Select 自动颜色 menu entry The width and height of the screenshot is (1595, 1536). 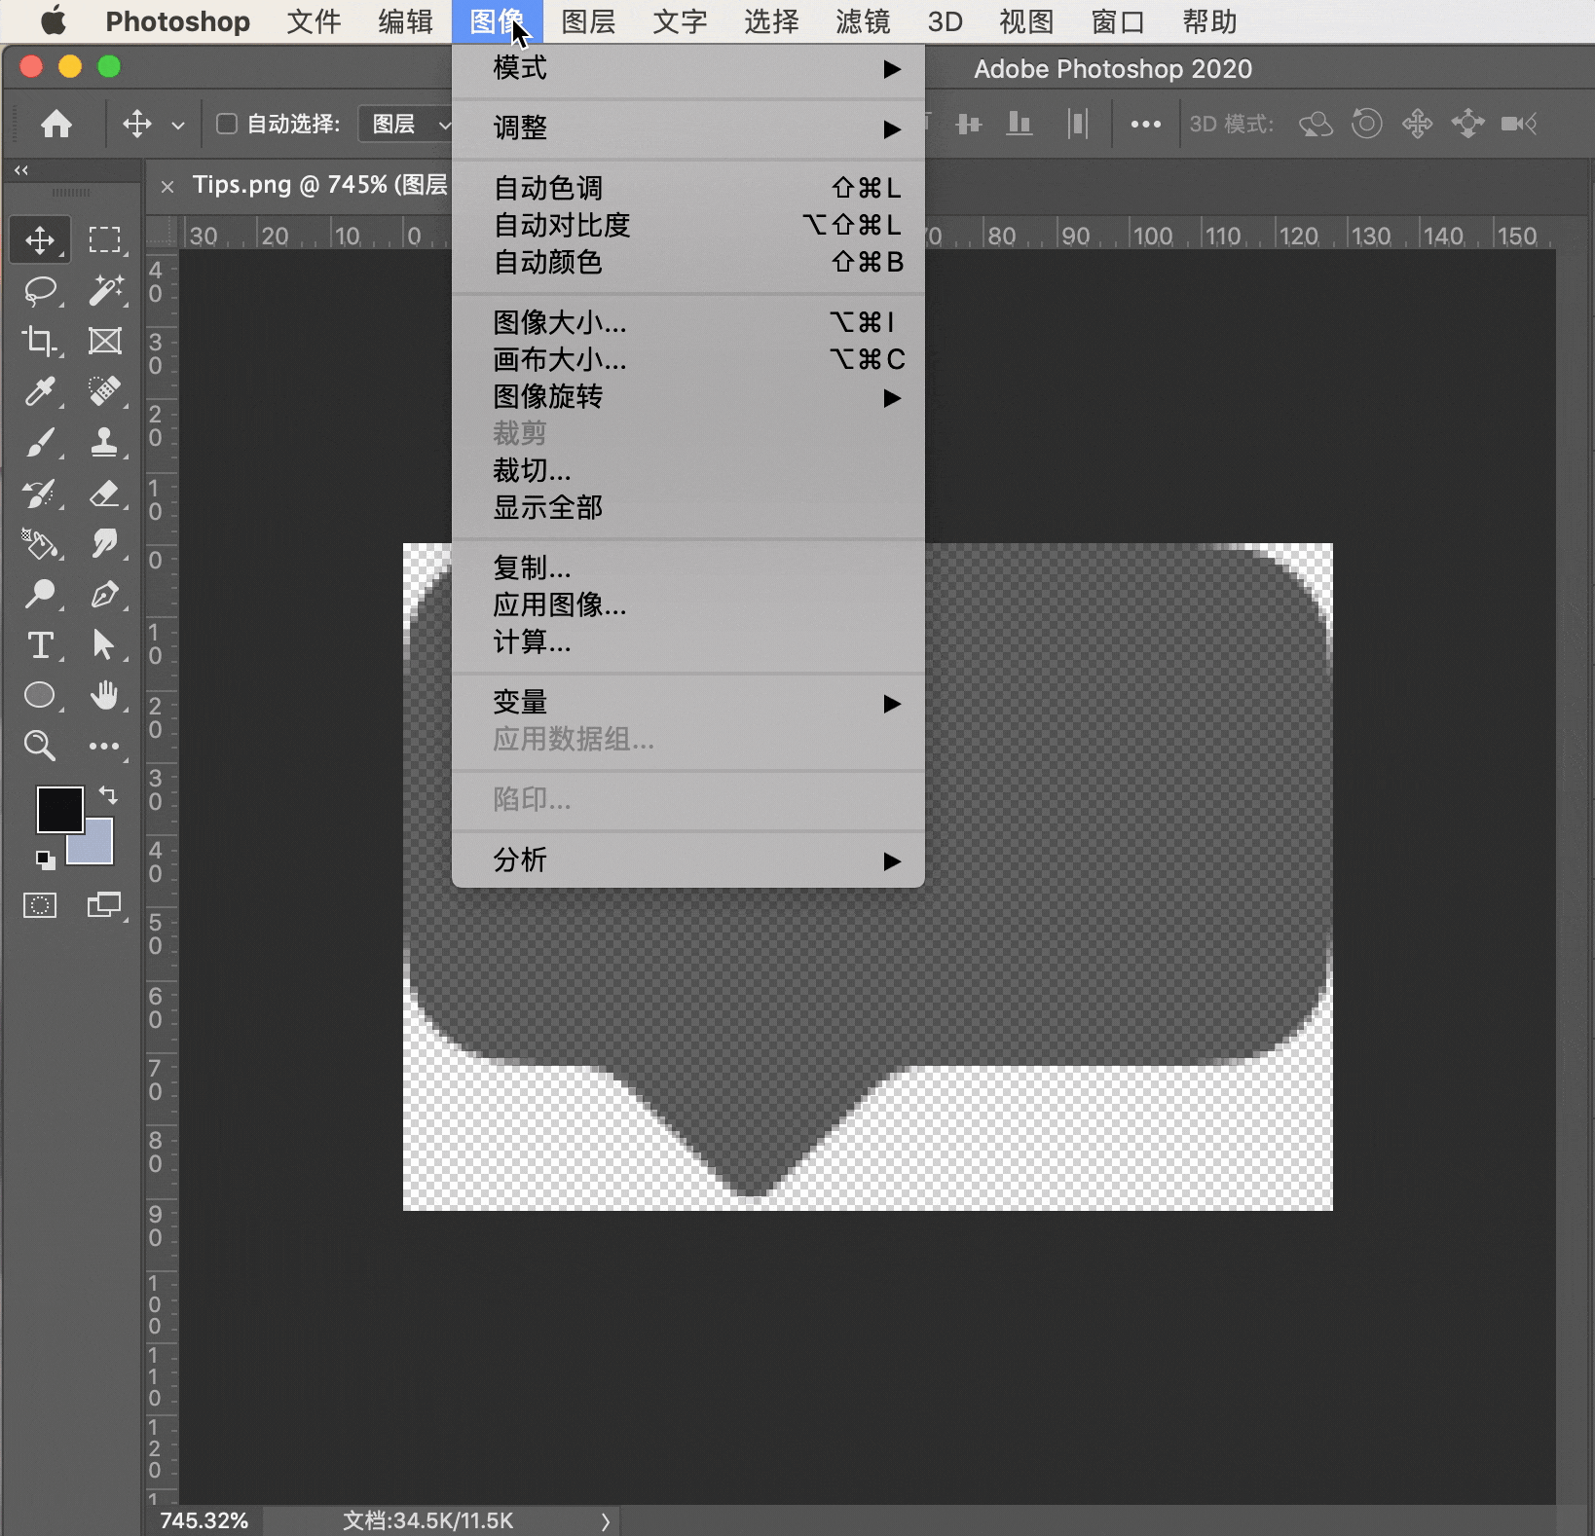point(688,262)
